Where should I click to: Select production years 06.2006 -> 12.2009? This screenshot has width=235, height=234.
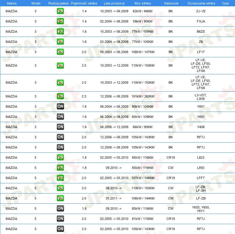[x=114, y=127]
